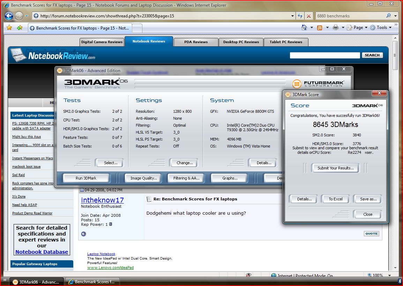
Task: Click the search magnifier icon in IE
Action: click(388, 16)
